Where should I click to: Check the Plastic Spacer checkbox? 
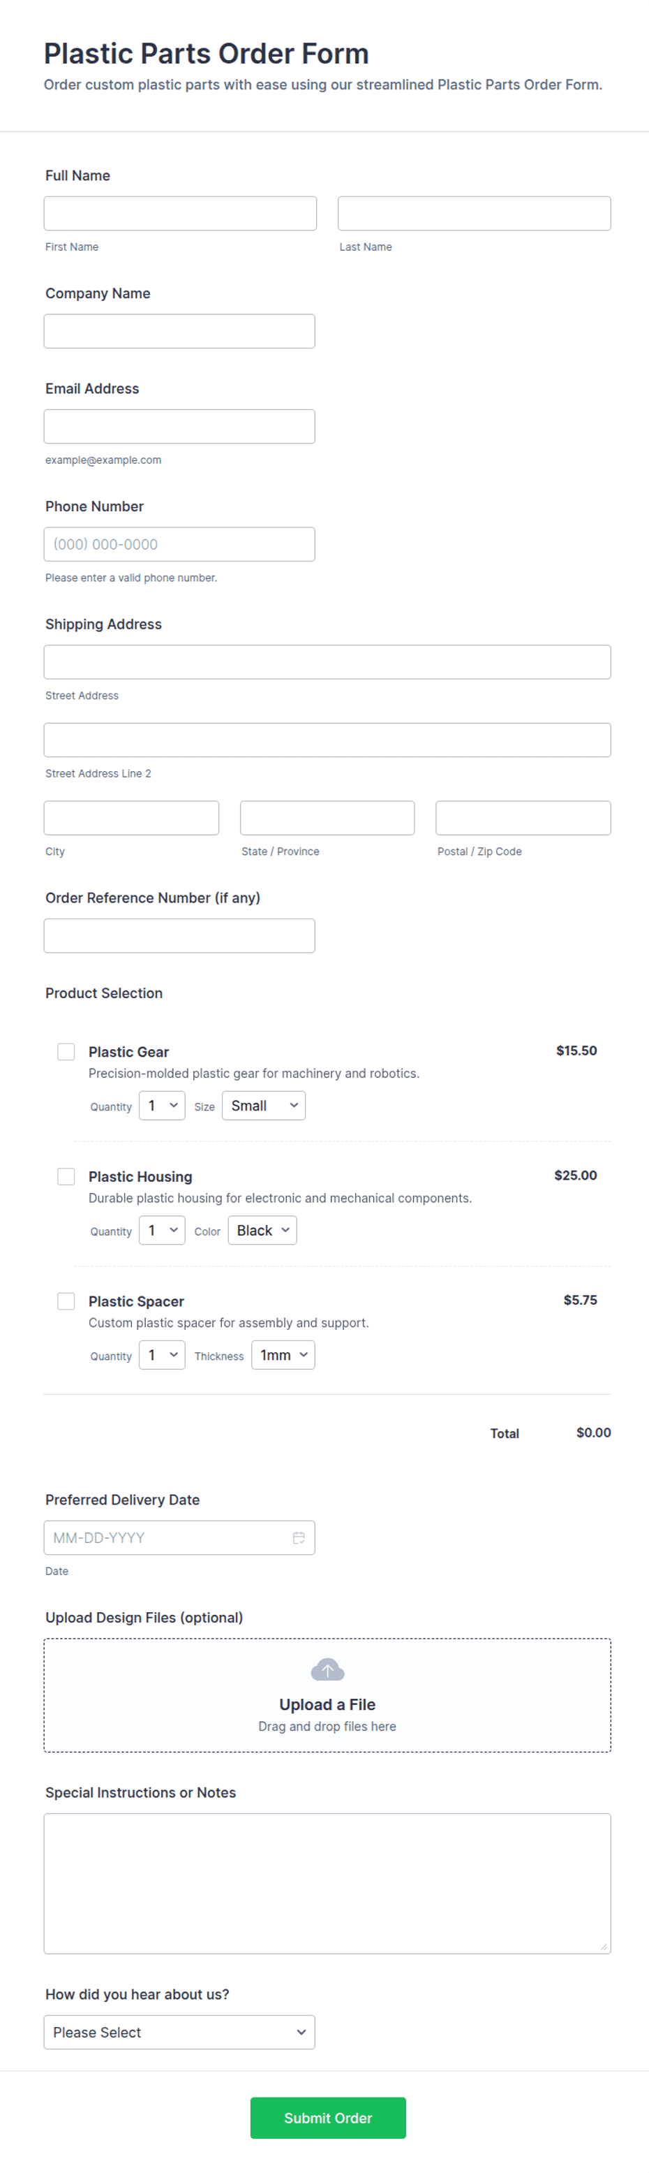coord(66,1301)
